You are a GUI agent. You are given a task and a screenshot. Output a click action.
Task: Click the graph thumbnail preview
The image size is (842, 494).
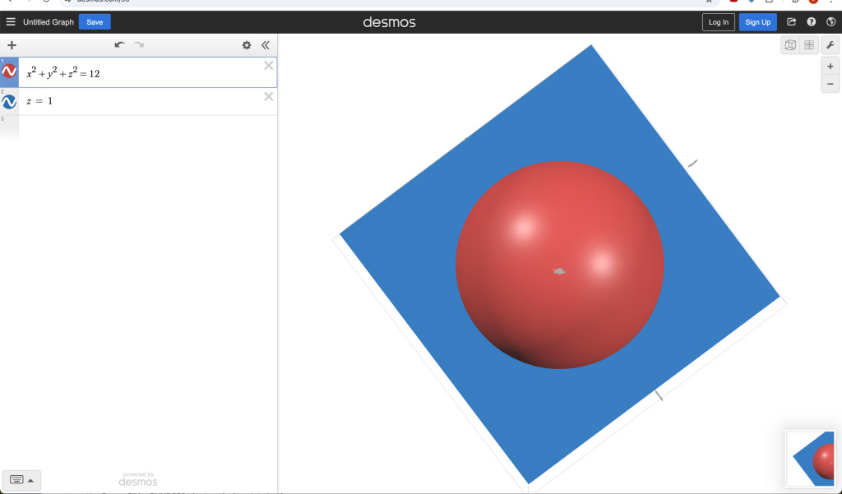(x=812, y=458)
